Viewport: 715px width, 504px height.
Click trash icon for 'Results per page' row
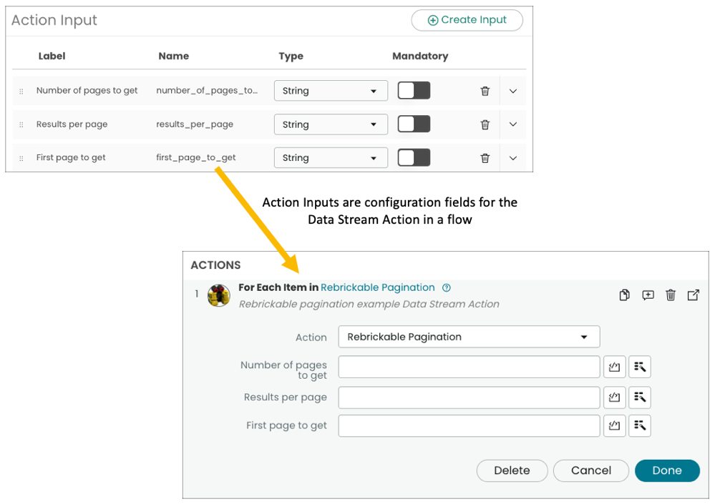coord(485,124)
